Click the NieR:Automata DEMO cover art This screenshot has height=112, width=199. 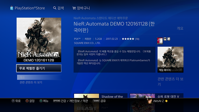pos(39,40)
